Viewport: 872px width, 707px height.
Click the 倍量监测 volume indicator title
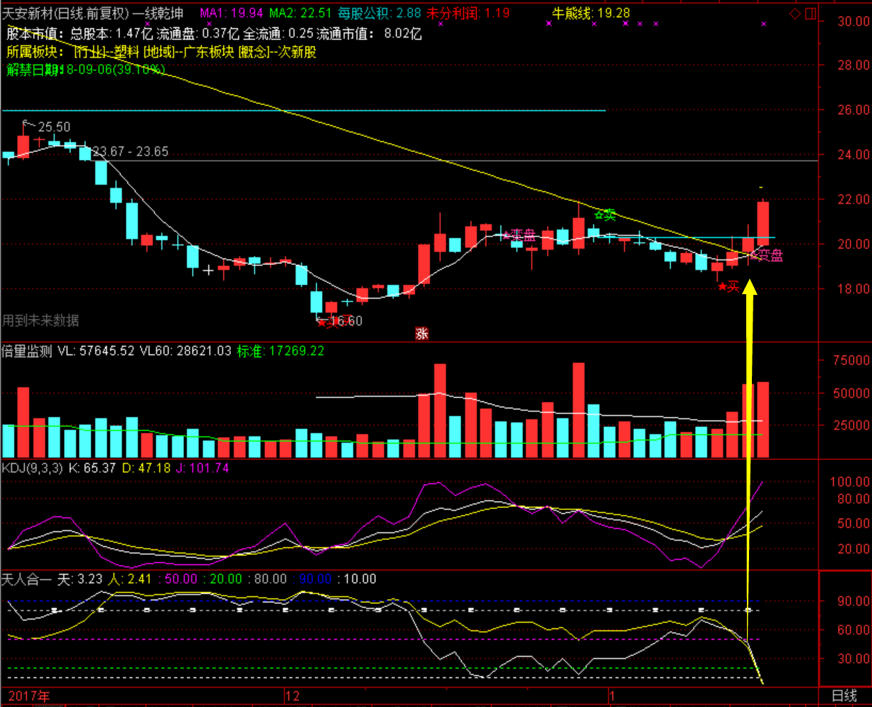click(x=27, y=350)
